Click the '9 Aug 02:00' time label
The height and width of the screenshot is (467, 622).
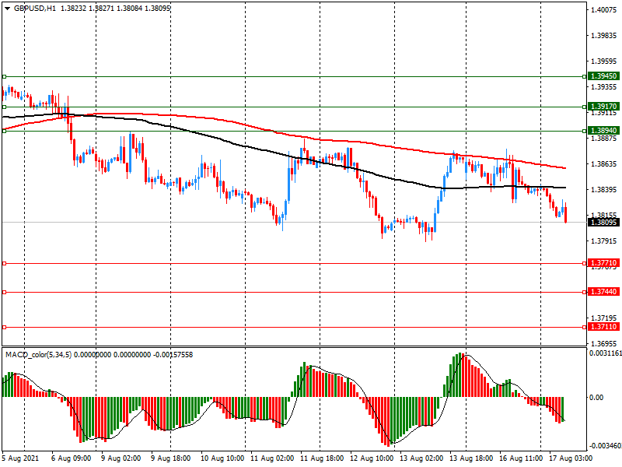point(121,458)
